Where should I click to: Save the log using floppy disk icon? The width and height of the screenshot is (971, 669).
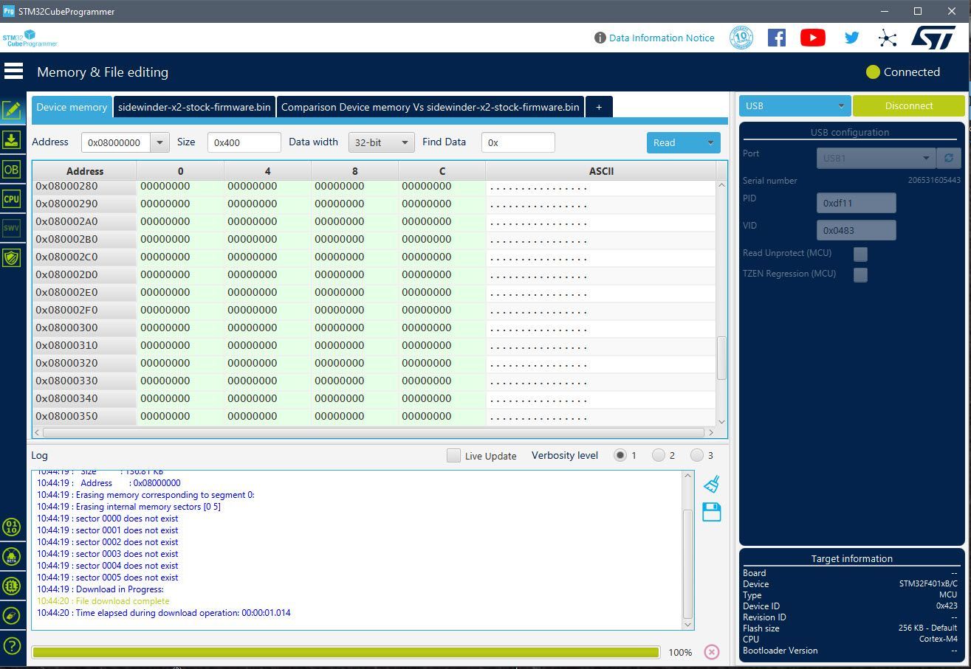tap(712, 513)
